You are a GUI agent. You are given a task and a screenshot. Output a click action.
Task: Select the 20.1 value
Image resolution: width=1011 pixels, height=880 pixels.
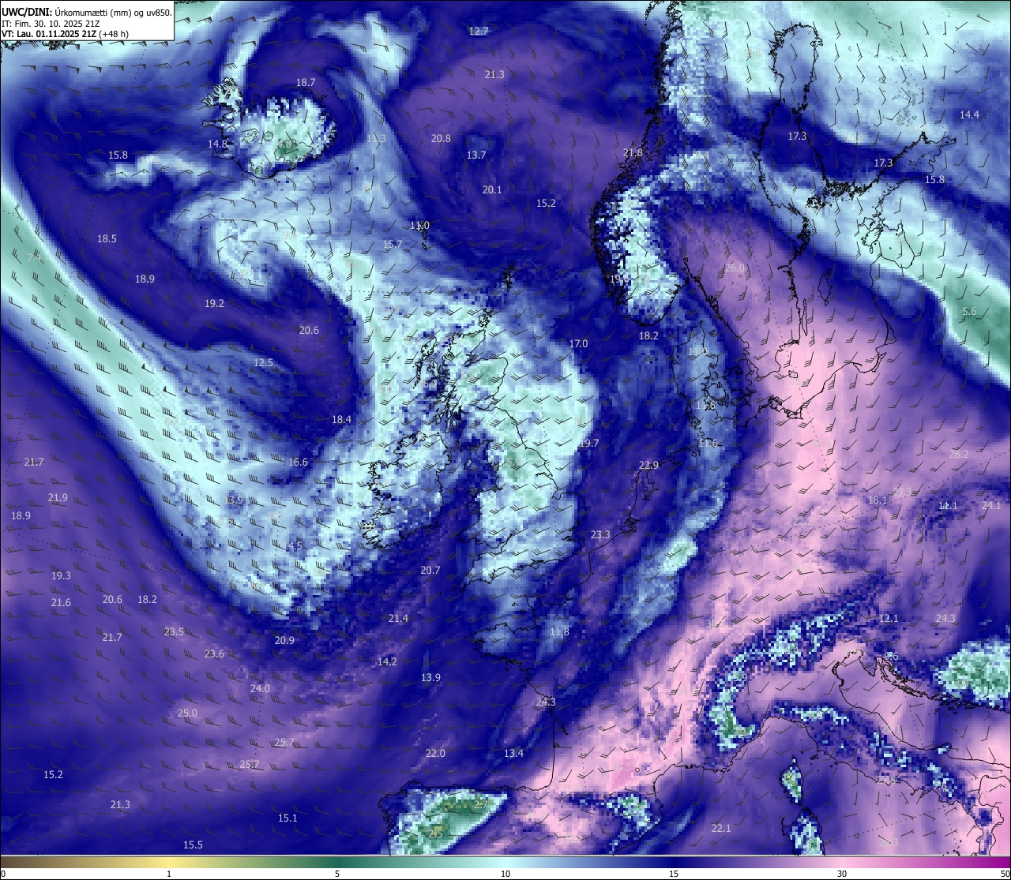[492, 189]
